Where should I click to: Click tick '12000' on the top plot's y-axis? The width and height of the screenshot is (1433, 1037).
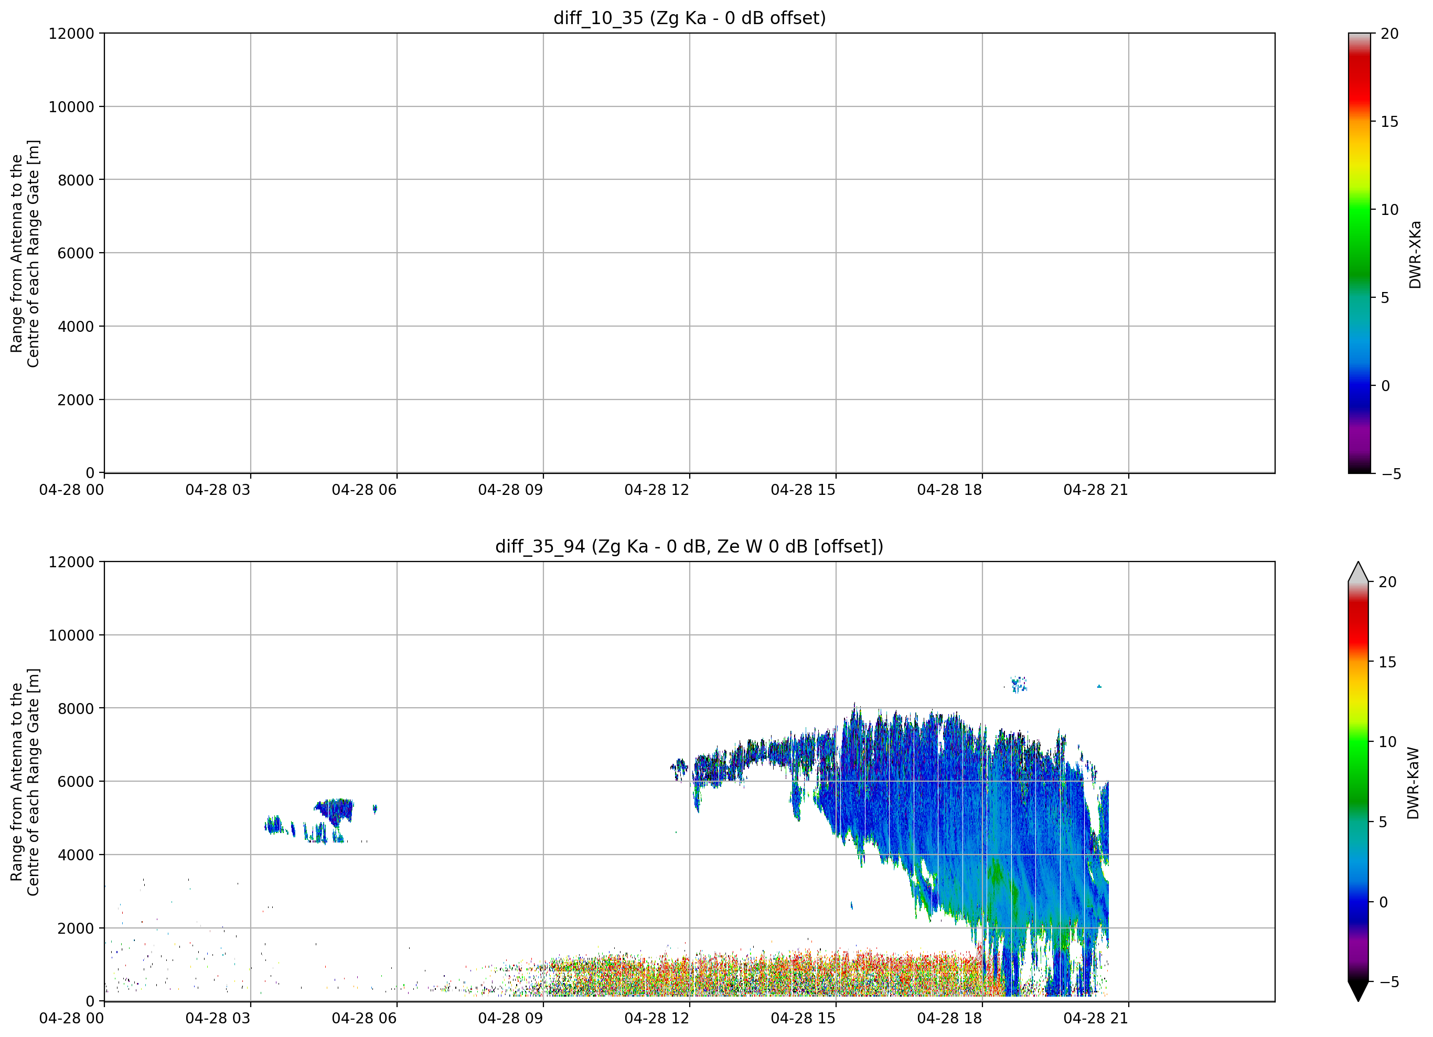point(71,34)
